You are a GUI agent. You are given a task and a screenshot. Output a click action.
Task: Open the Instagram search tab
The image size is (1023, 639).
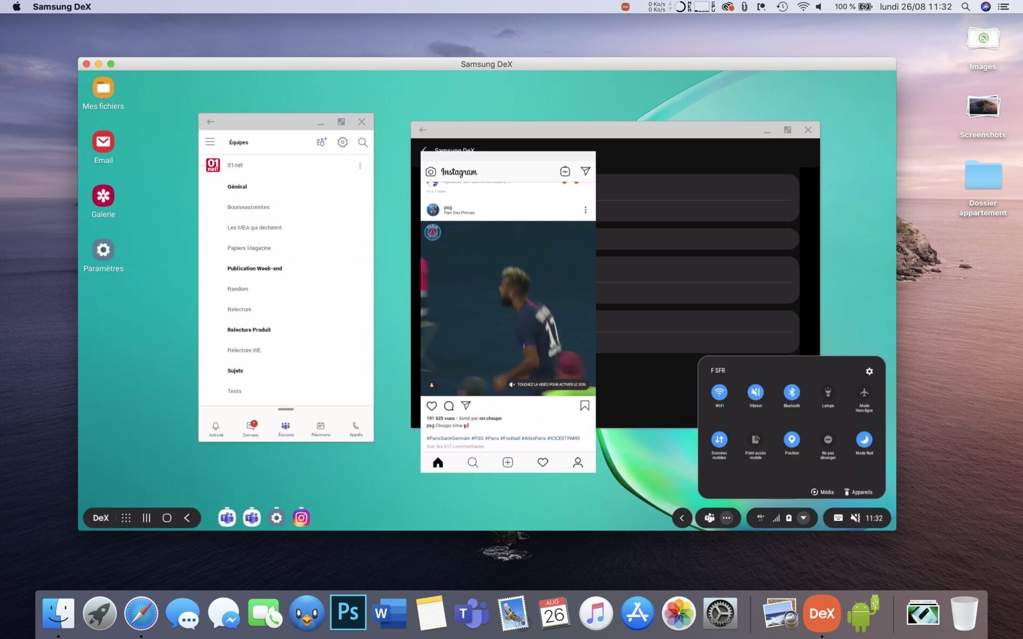click(x=473, y=463)
